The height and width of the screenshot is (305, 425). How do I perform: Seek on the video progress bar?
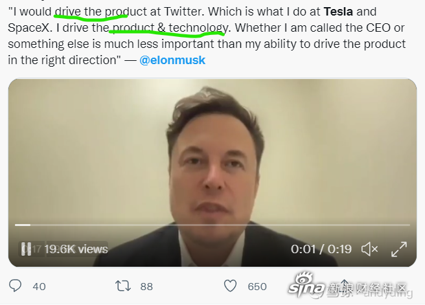point(212,225)
